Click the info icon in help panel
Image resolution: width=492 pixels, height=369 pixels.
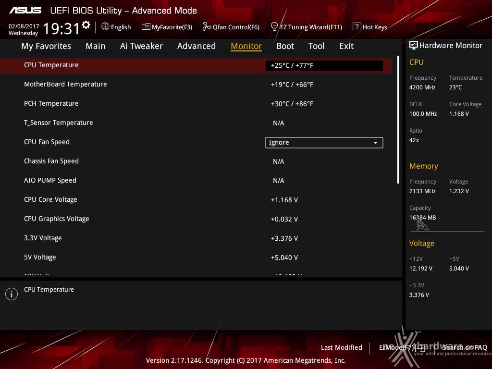point(12,294)
